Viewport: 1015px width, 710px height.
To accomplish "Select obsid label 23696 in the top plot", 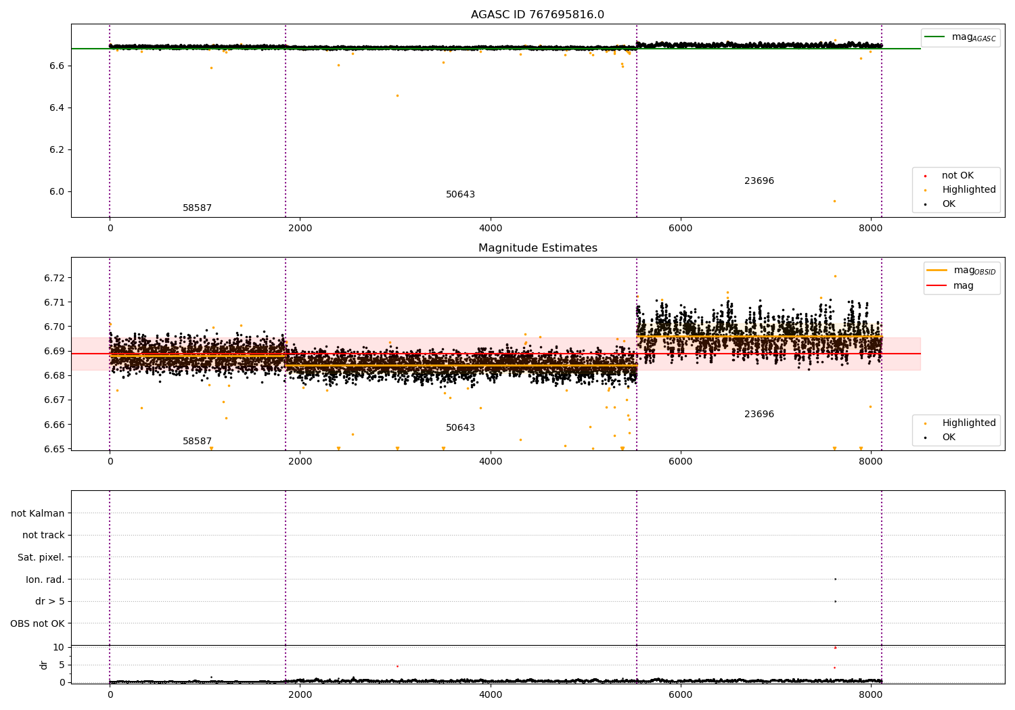I will point(759,181).
